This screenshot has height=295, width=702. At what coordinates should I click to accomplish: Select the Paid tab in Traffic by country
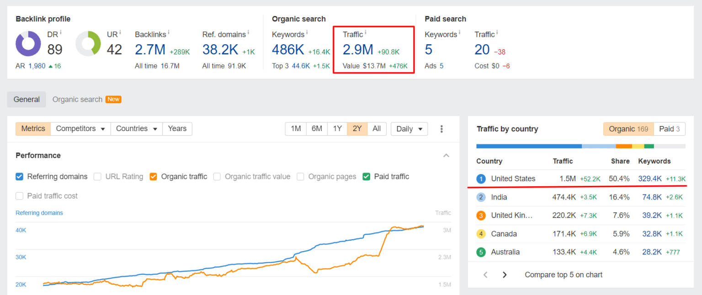(x=670, y=129)
